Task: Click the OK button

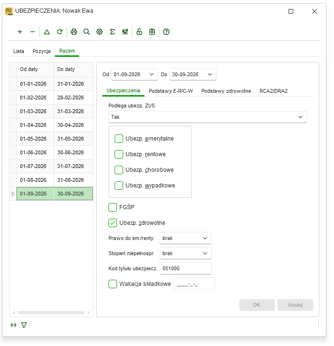Action: [257, 305]
